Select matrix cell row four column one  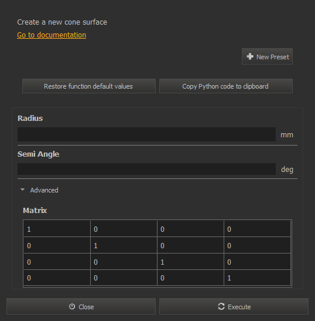coord(57,278)
